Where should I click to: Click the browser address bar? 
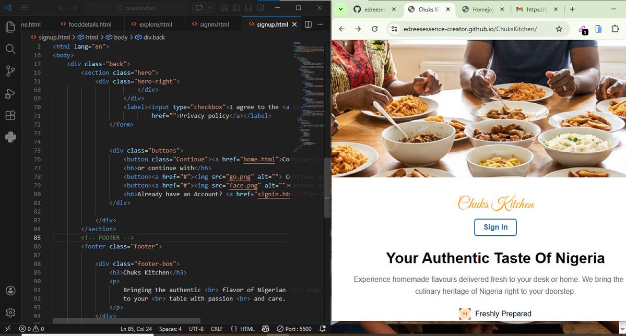470,30
